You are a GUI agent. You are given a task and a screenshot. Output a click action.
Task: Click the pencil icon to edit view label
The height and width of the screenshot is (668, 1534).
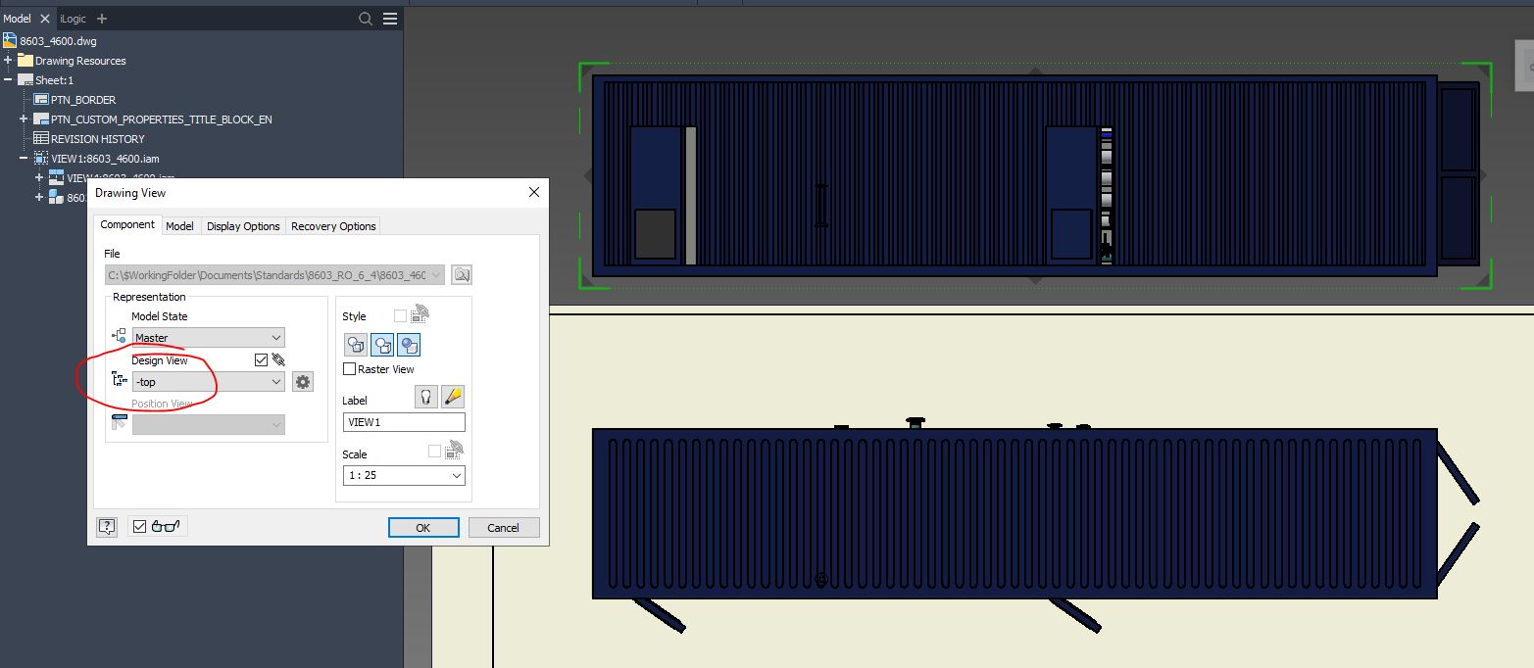[x=452, y=397]
